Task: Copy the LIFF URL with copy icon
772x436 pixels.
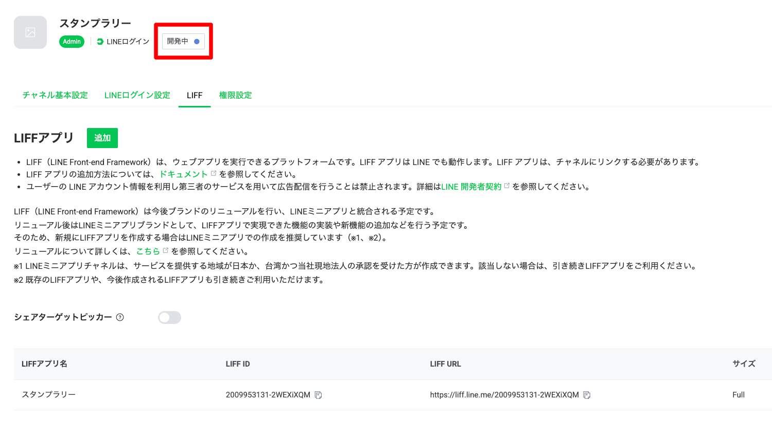Action: 587,395
